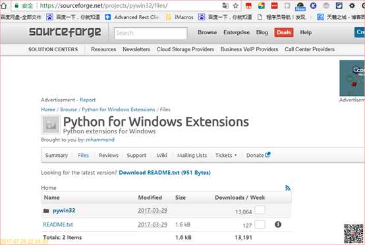Open the translate page icon in address bar
365x245 pixels.
(x=225, y=6)
